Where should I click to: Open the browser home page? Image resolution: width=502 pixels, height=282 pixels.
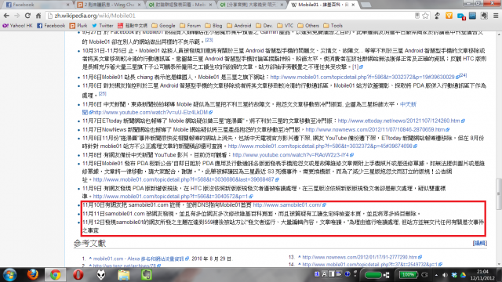(x=38, y=16)
